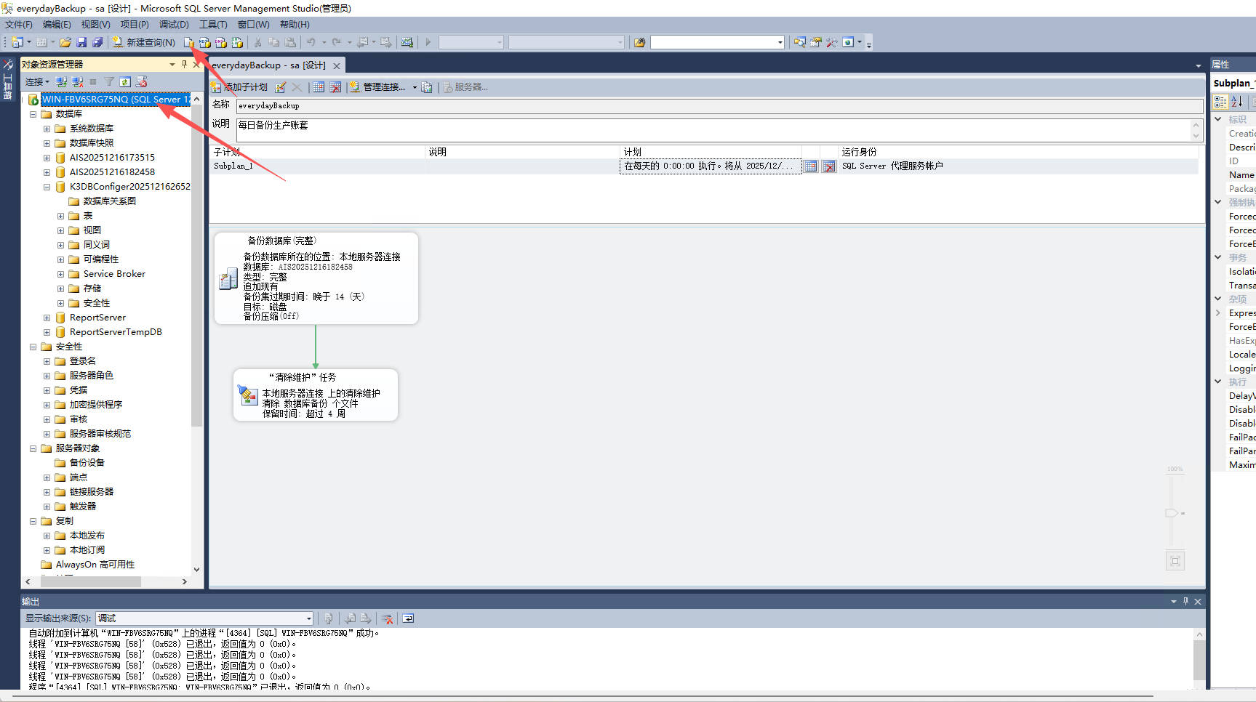Image resolution: width=1256 pixels, height=702 pixels.
Task: Click the designer zoom slider handle
Action: point(1172,513)
